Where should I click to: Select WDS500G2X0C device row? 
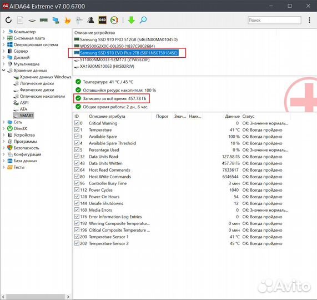pos(117,46)
